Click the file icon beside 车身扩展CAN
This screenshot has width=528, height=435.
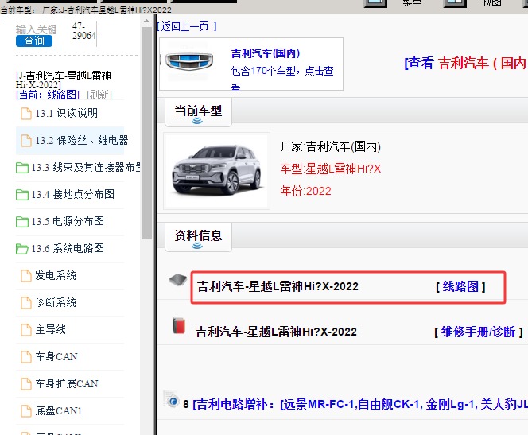[26, 384]
